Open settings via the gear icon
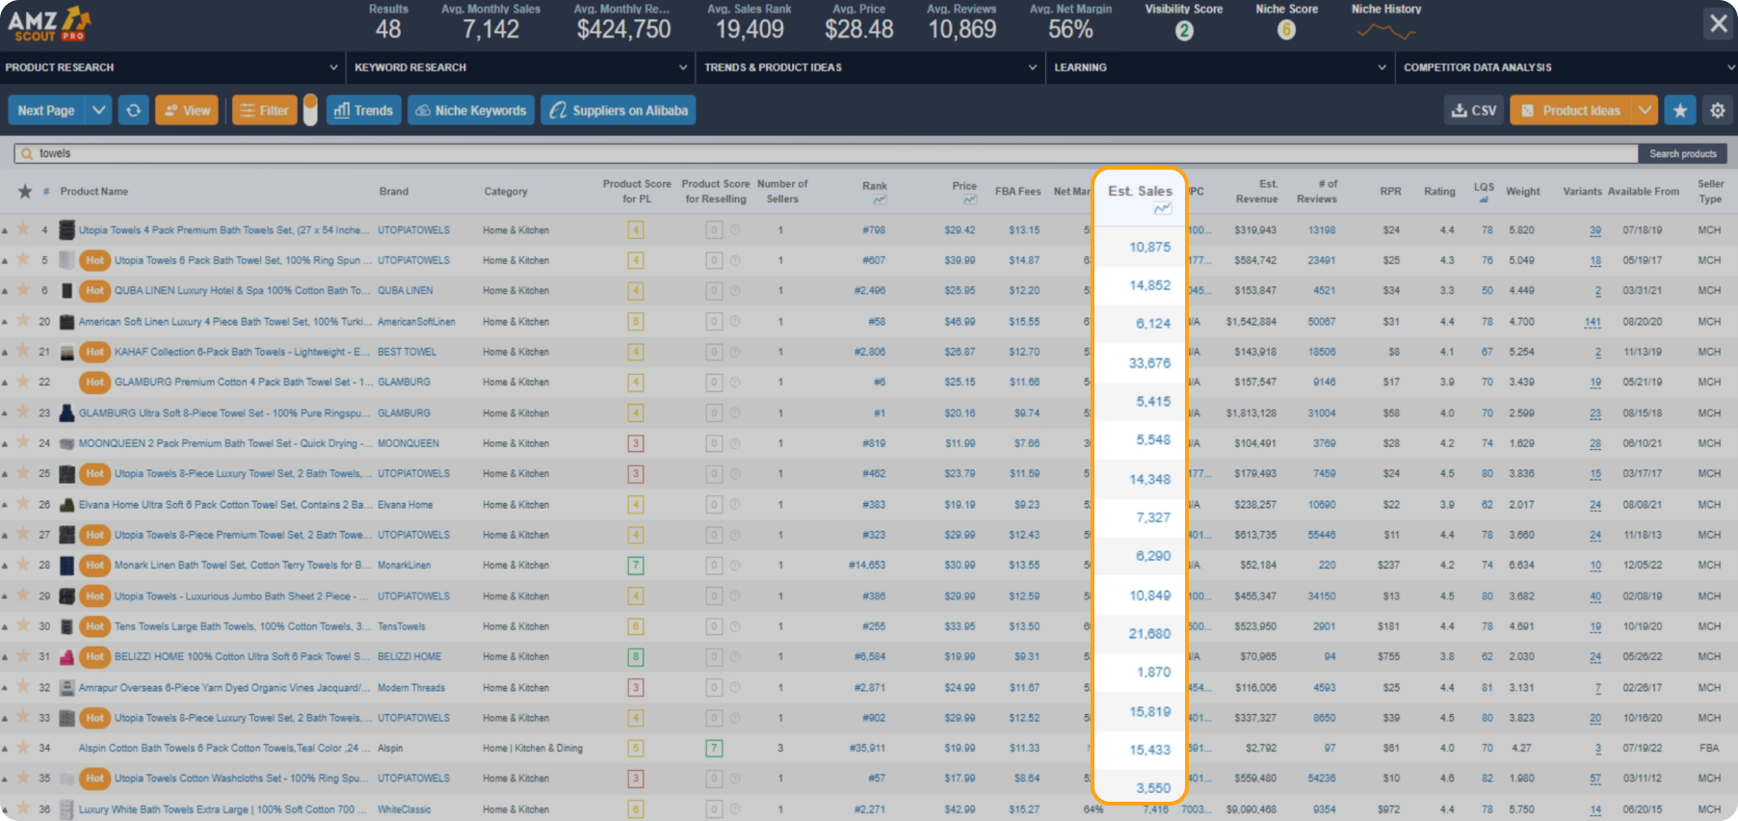Screen dimensions: 1738x821 click(x=1718, y=111)
